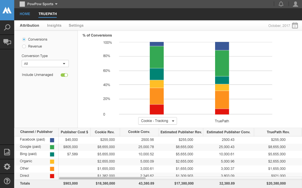This screenshot has height=188, width=302.
Task: Click the PowPow Sports account square icon
Action: click(x=22, y=4)
